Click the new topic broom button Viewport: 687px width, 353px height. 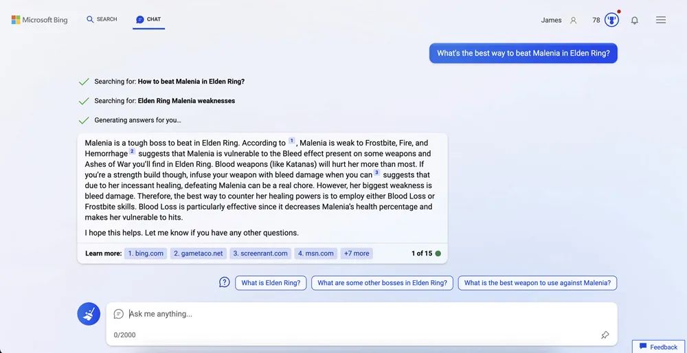tap(89, 314)
